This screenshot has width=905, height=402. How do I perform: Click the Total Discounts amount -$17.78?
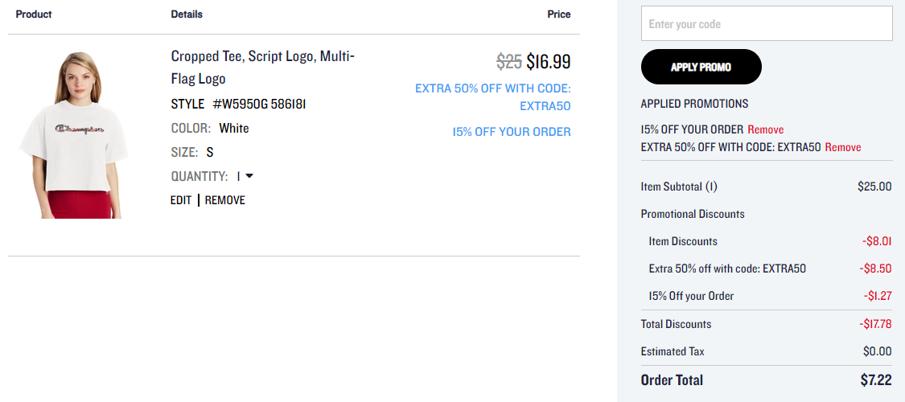875,324
